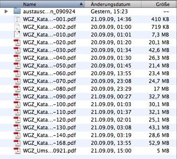
Task: Click the PDF icon of WGZ_Ums...0921.pdf
Action: click(17, 151)
